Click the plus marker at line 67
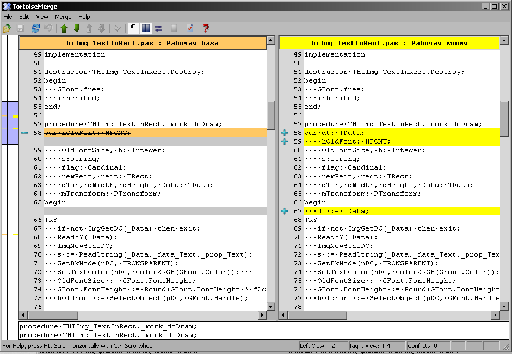The height and width of the screenshot is (354, 512). 284,212
